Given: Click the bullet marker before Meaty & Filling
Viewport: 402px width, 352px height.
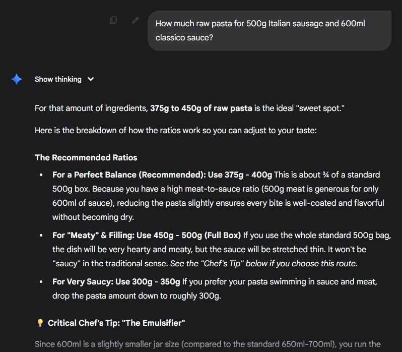Looking at the screenshot, I should (x=41, y=236).
